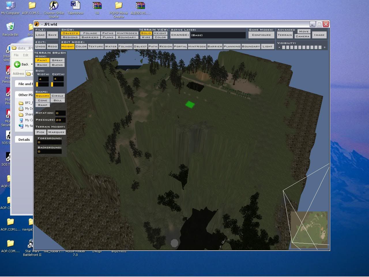Click the JPI.wld window title icon
The width and height of the screenshot is (369, 277).
[x=37, y=24]
